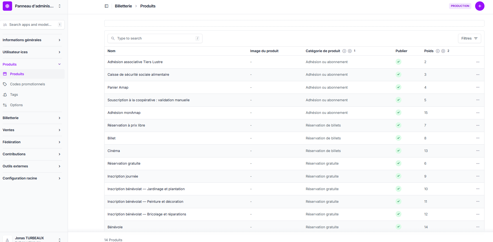Toggle Publier checkmark for Adhésion associative Tiers Lustre

pyautogui.click(x=398, y=62)
